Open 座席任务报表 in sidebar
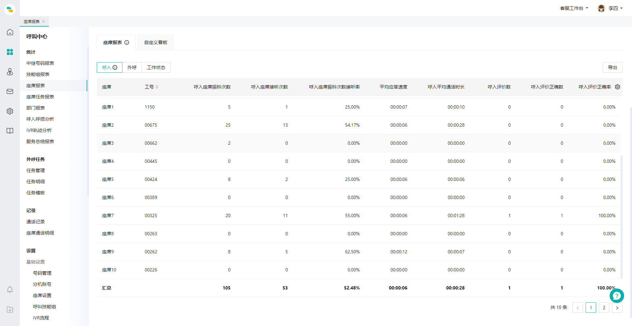Image resolution: width=632 pixels, height=326 pixels. pyautogui.click(x=40, y=97)
